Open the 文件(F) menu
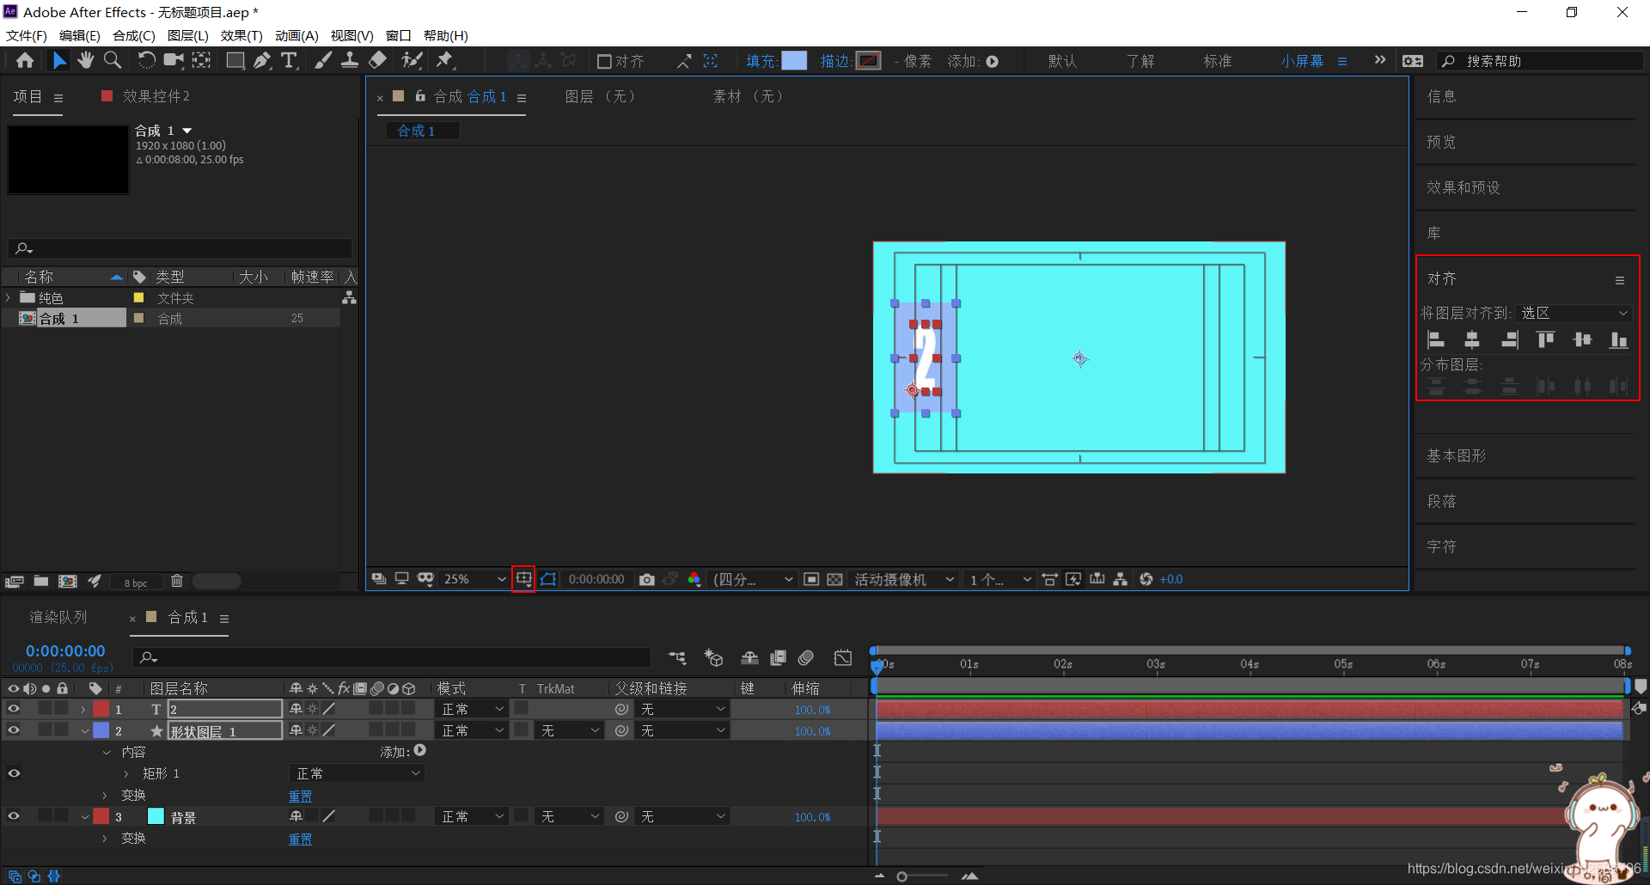 27,35
